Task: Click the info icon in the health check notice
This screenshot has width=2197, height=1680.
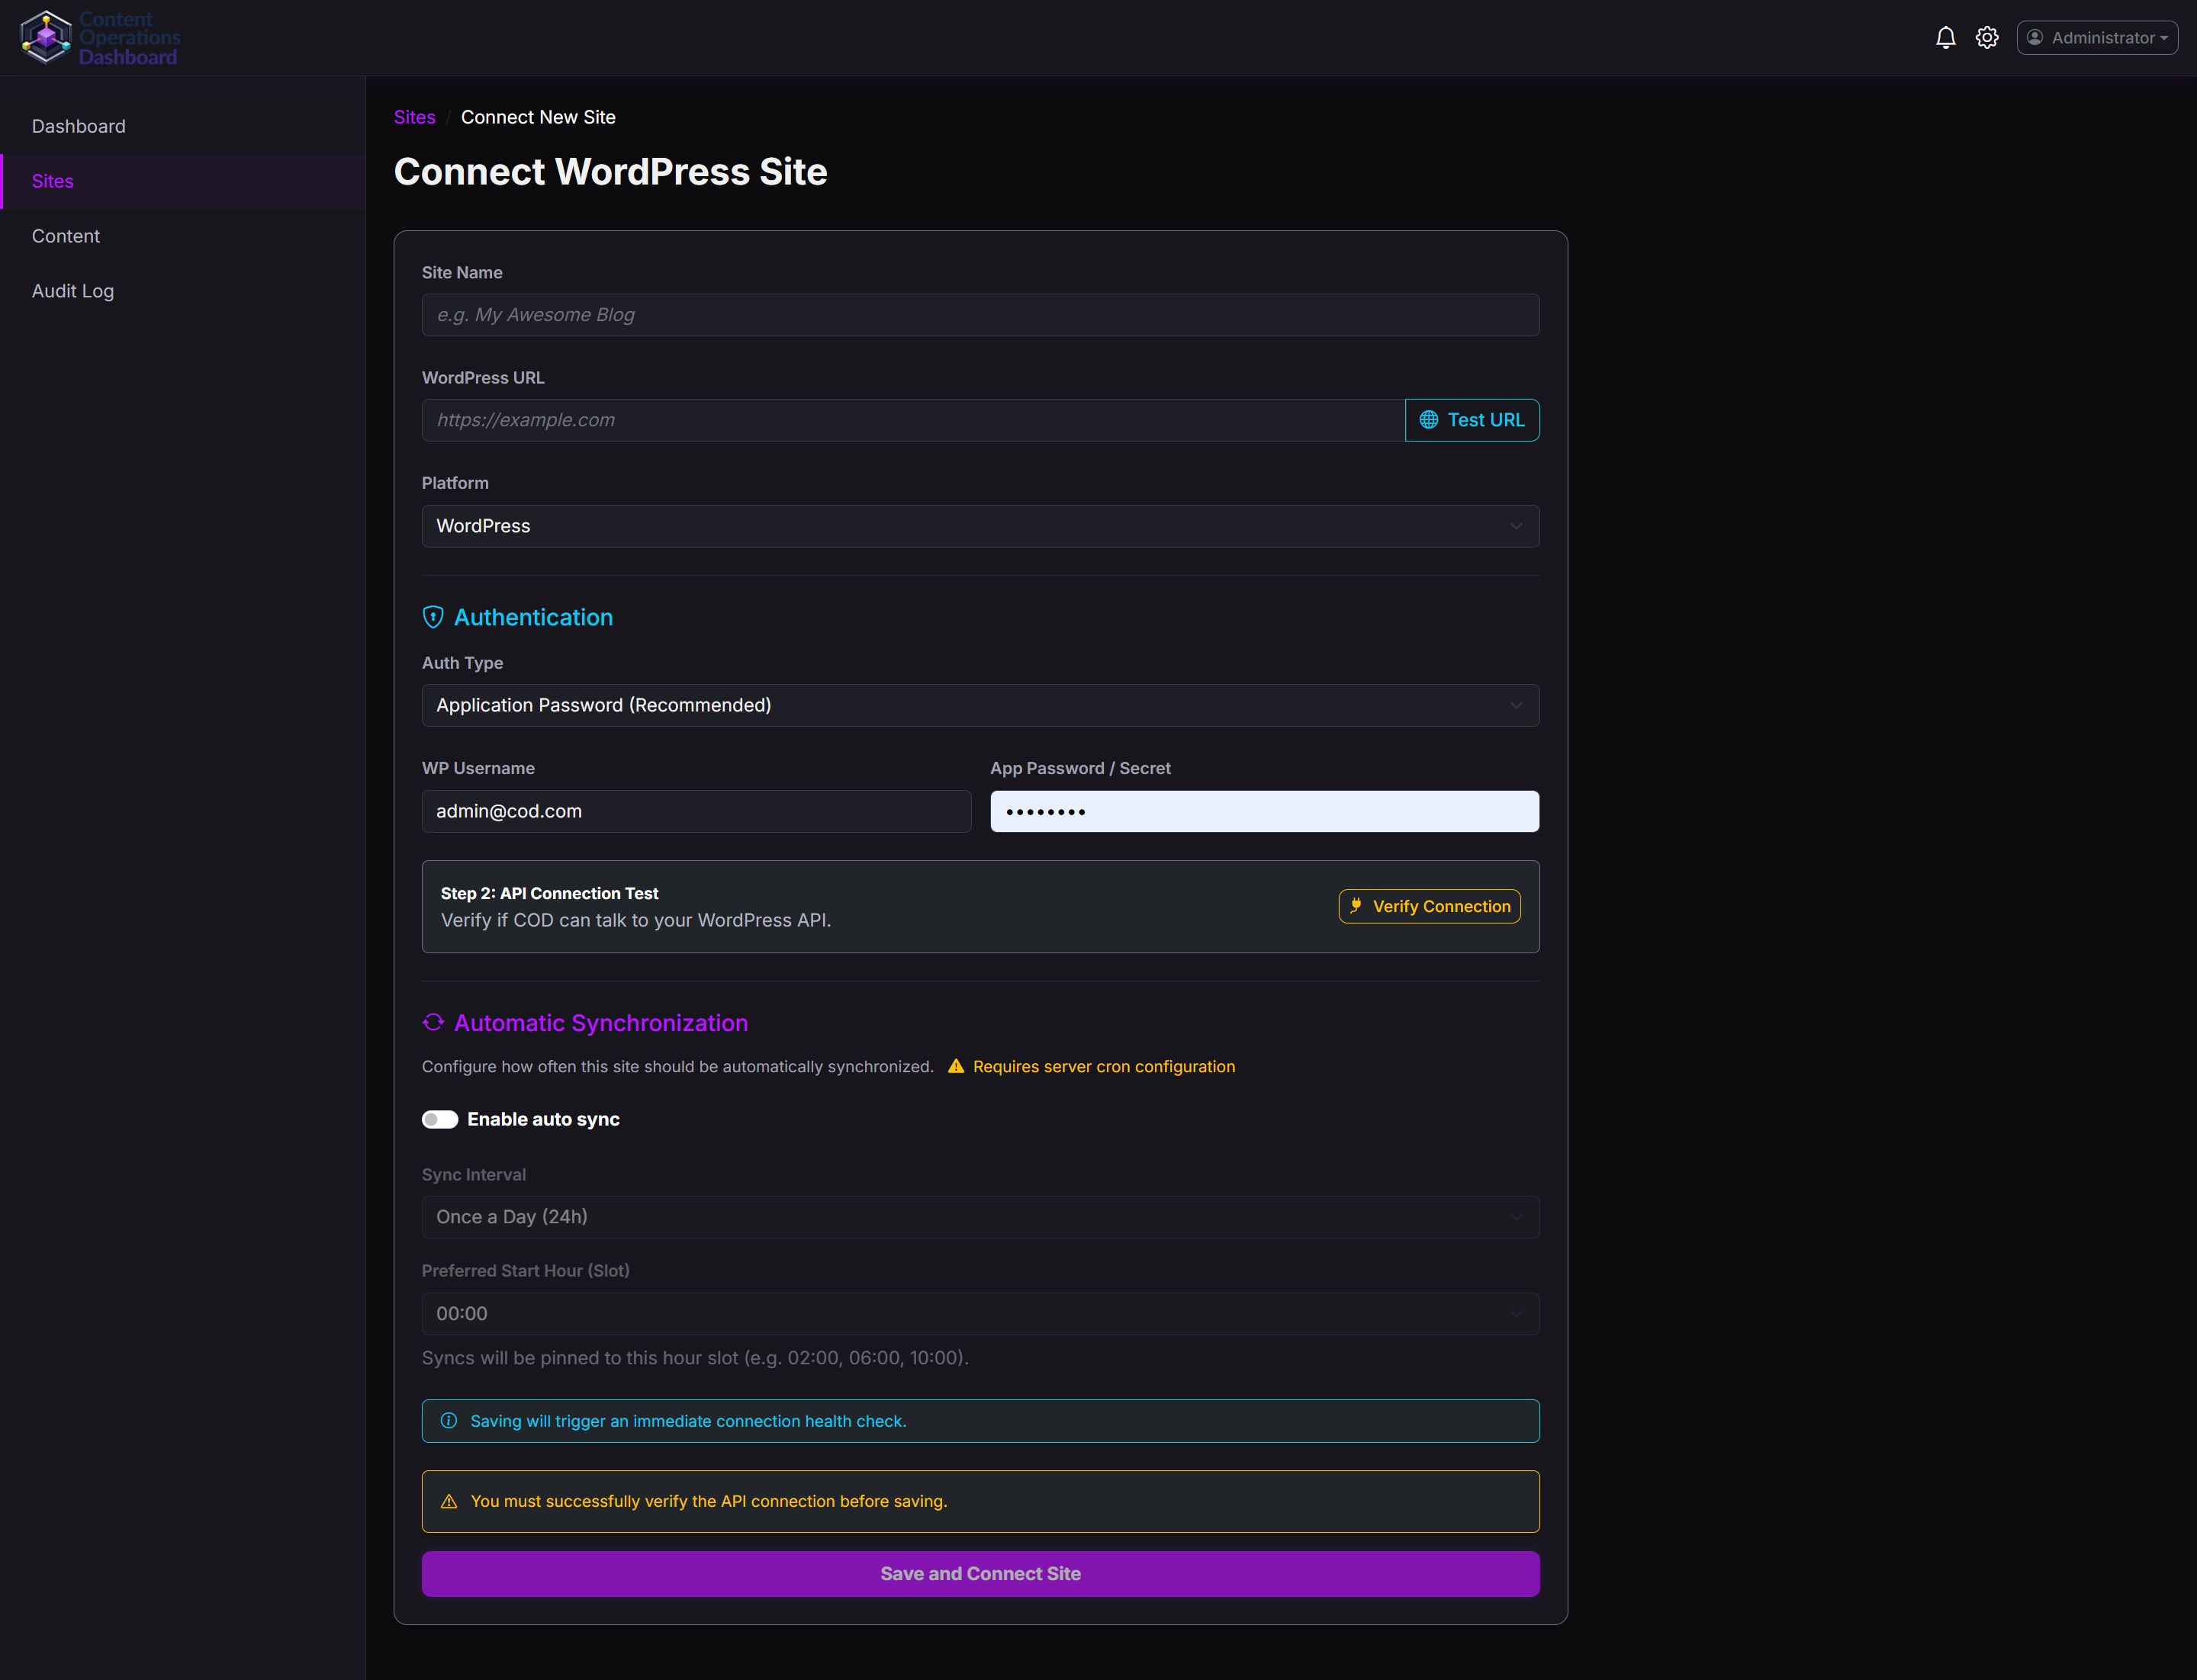Action: (x=449, y=1421)
